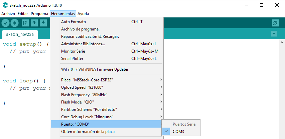Open a sketch with the up-arrow icon
The height and width of the screenshot is (139, 285).
(34, 23)
